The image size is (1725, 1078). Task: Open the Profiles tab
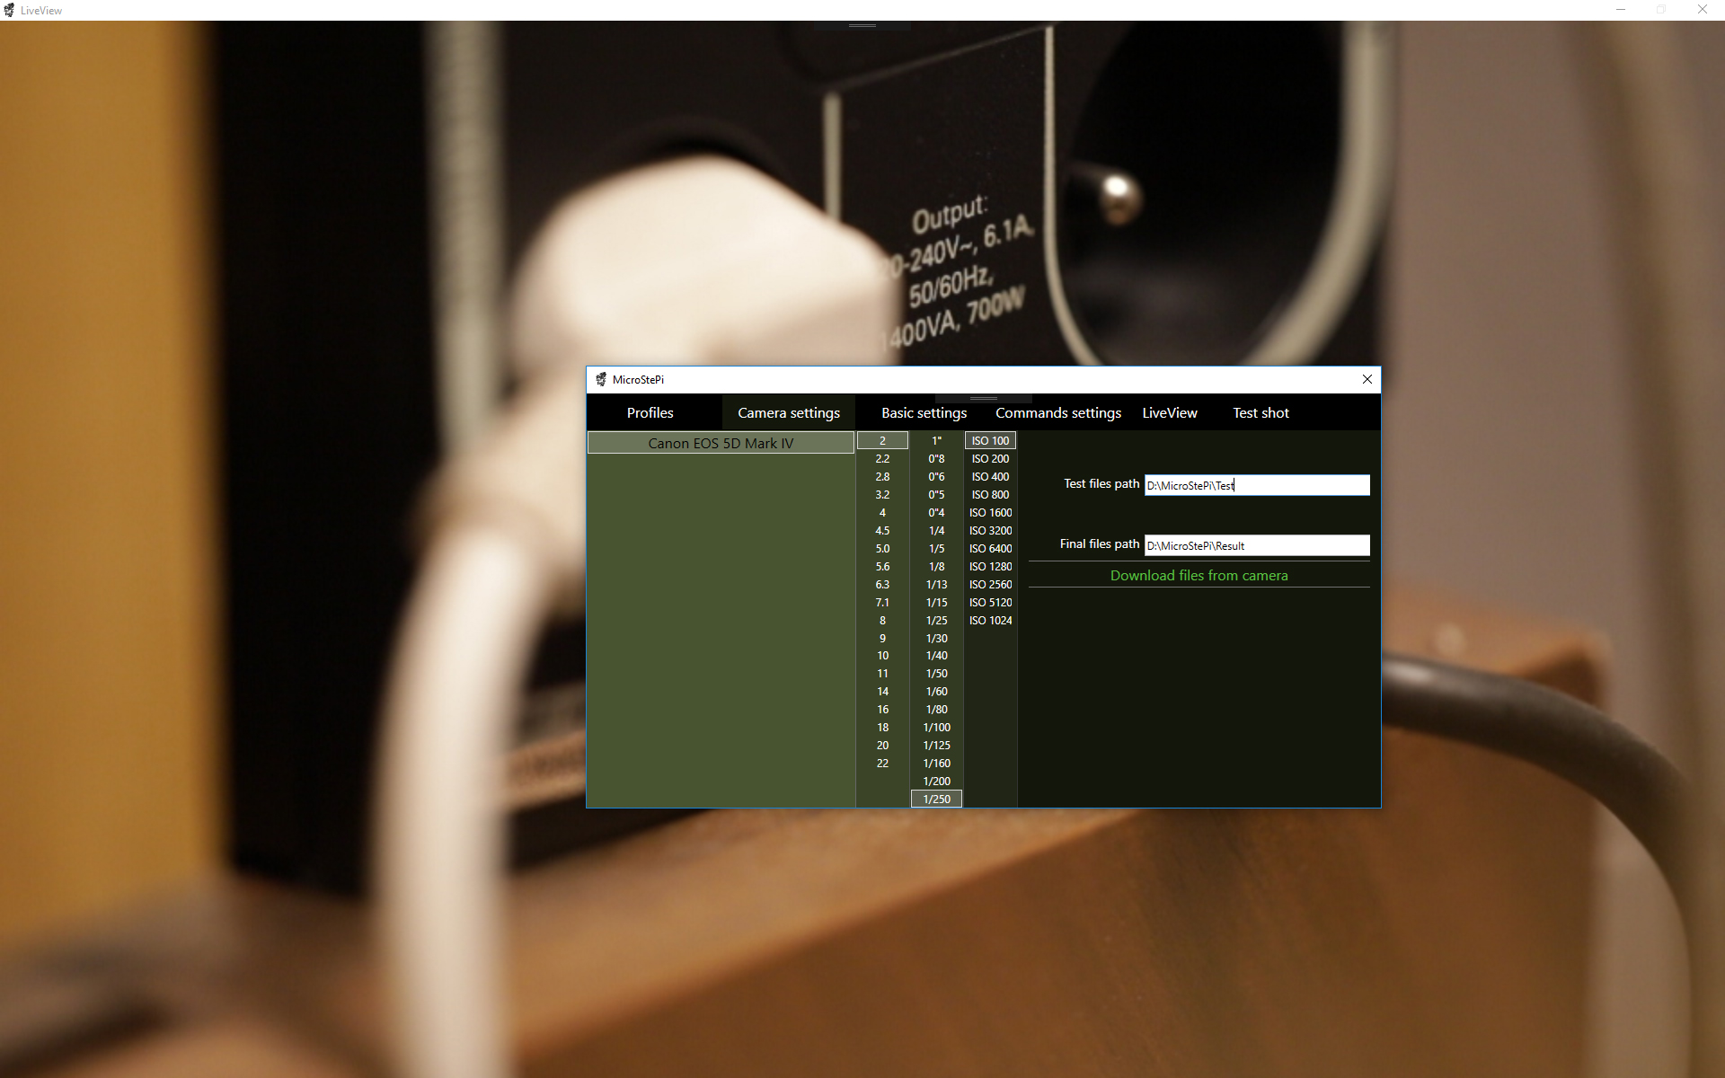click(x=650, y=413)
